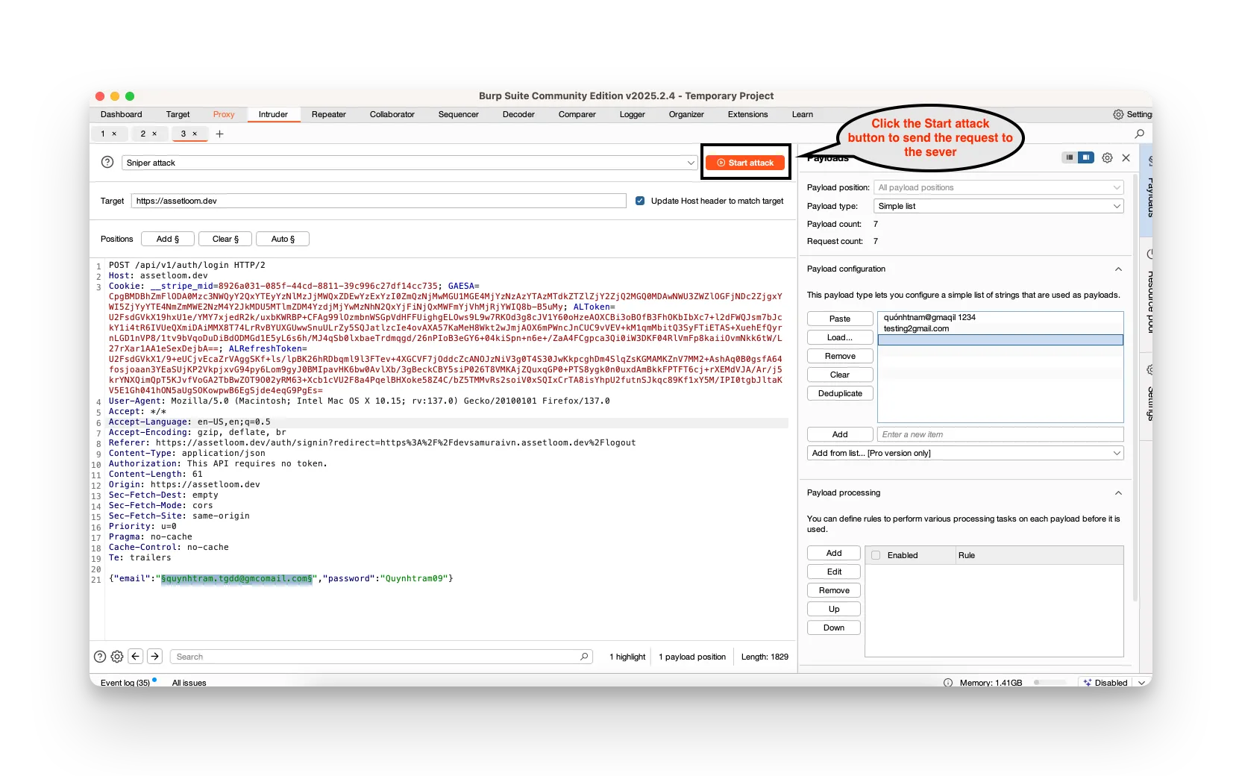Select payload row testing2gmail.com
Image resolution: width=1242 pixels, height=776 pixels.
[x=1000, y=328]
